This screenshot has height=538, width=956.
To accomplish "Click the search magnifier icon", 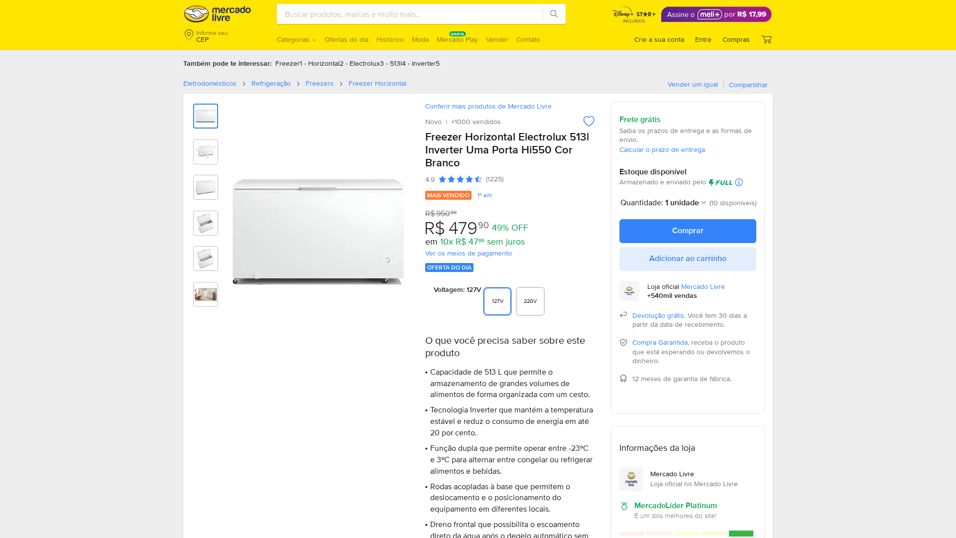I will pyautogui.click(x=554, y=14).
